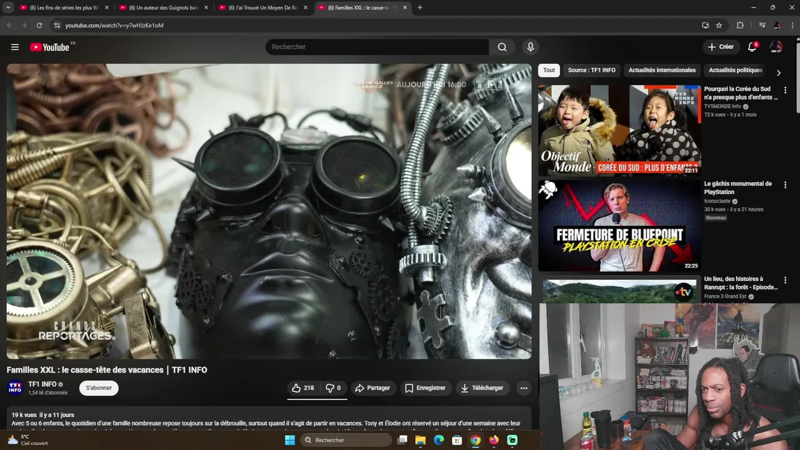This screenshot has height=450, width=800.
Task: Click the search magnifier button
Action: pyautogui.click(x=502, y=47)
